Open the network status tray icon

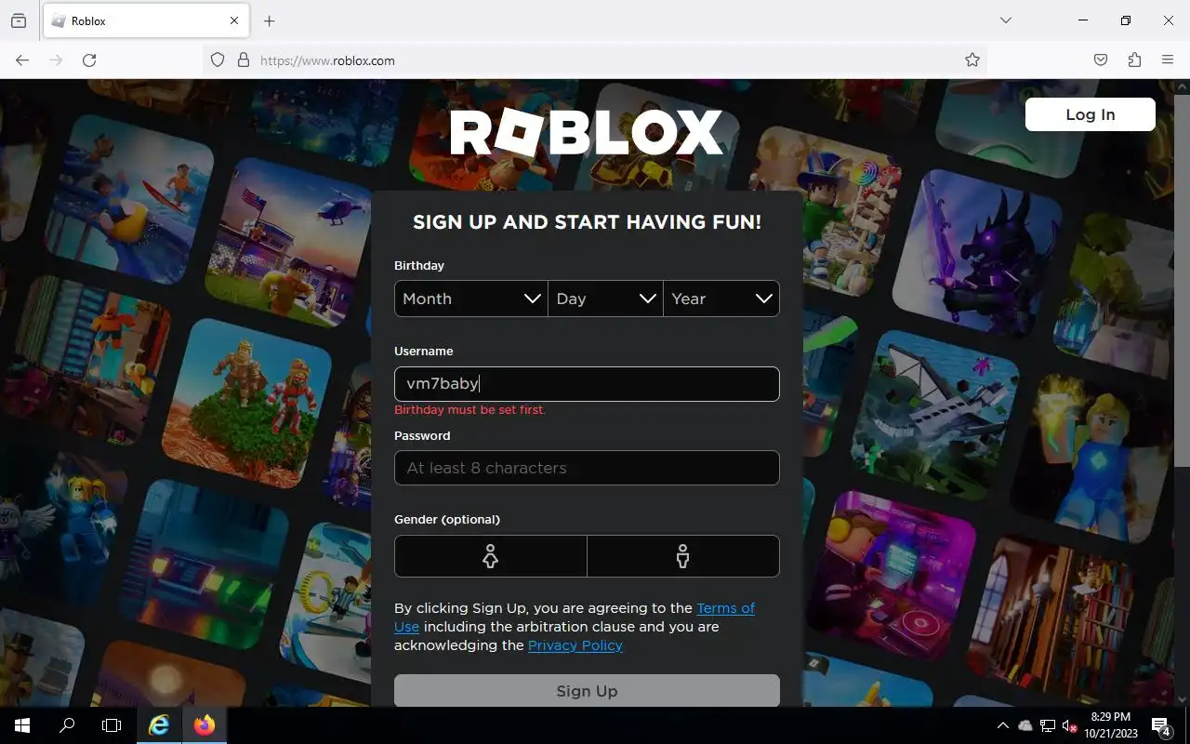coord(1048,725)
